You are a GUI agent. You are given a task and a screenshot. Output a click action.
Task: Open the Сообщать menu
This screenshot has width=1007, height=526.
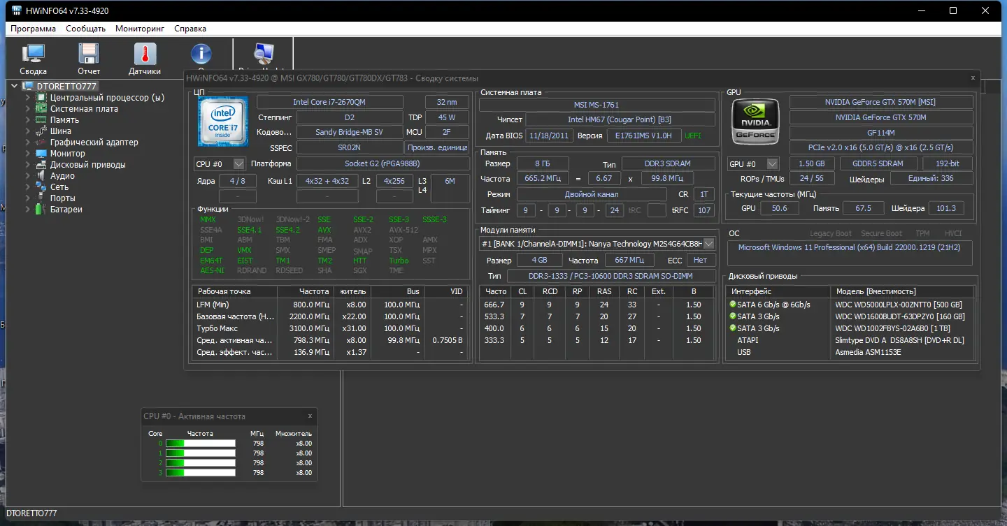85,29
